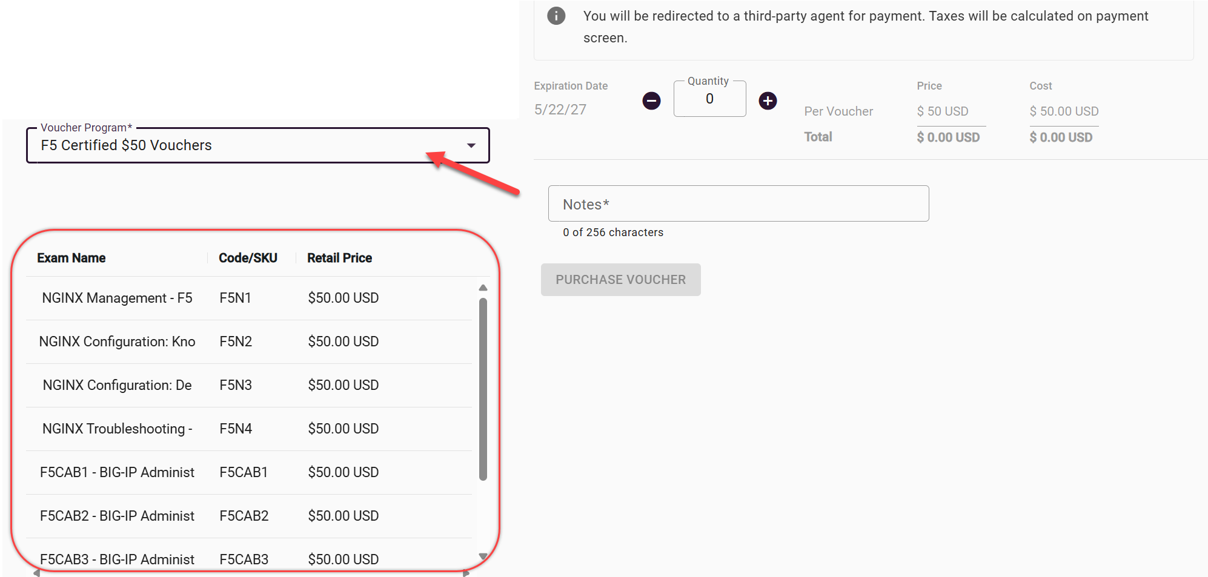Image resolution: width=1208 pixels, height=577 pixels.
Task: Click the Quantity input field
Action: click(709, 99)
